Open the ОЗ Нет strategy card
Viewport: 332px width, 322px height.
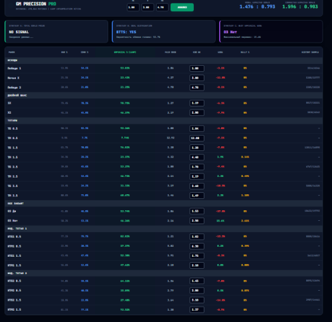[x=271, y=31]
